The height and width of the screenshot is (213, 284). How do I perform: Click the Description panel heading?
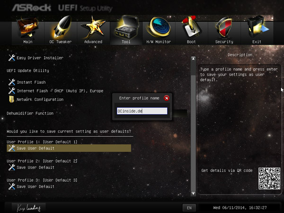(240, 55)
